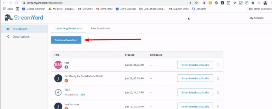Image resolution: width=272 pixels, height=109 pixels.
Task: Click the Edit link on TEST record only
Action: (x=83, y=94)
